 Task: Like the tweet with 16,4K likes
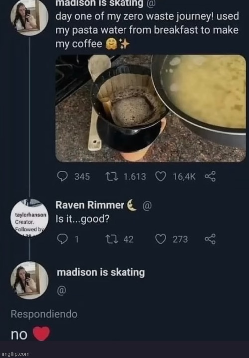click(x=161, y=177)
